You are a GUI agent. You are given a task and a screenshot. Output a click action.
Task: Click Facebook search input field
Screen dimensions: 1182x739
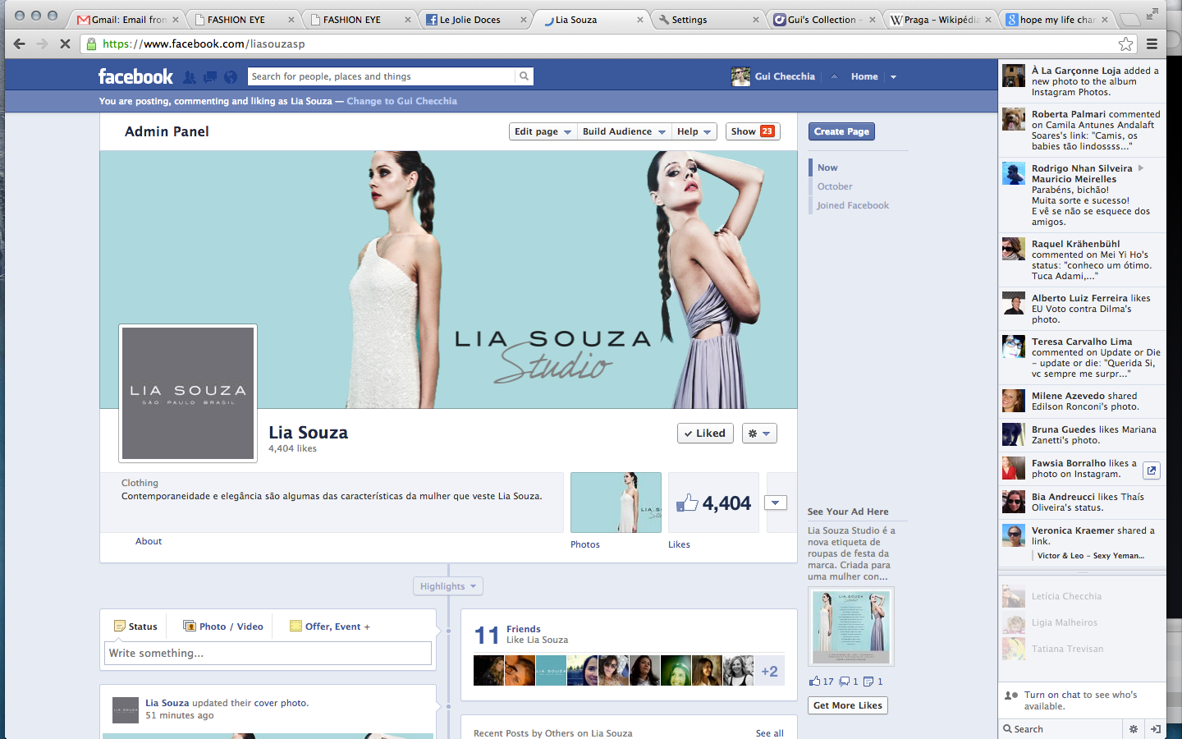click(382, 76)
